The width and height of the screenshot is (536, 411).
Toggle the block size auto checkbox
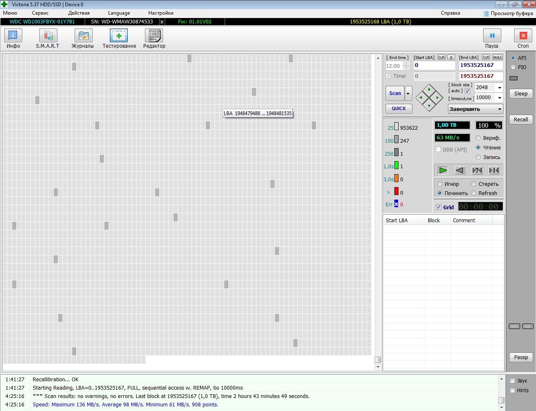click(x=467, y=91)
